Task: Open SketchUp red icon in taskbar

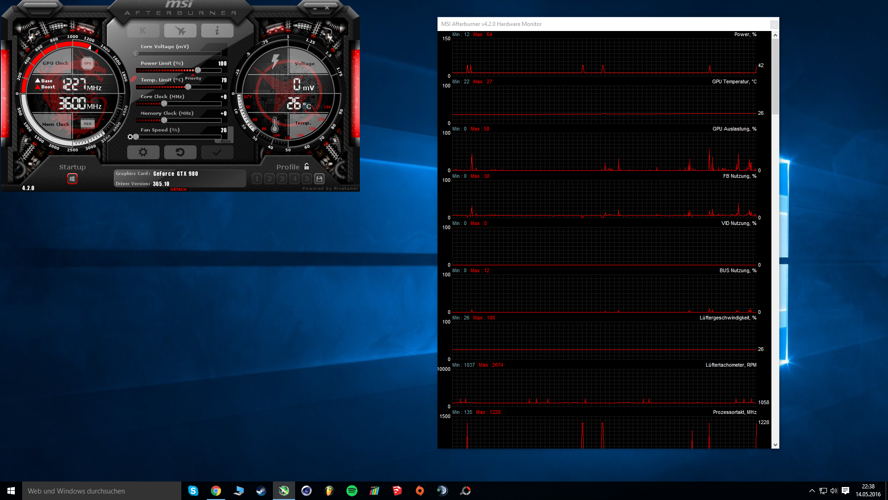Action: (x=397, y=491)
